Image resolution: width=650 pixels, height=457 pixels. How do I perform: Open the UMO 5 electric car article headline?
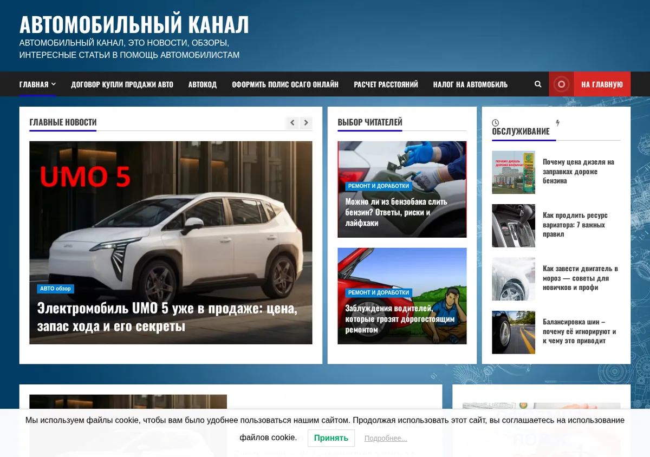point(167,317)
